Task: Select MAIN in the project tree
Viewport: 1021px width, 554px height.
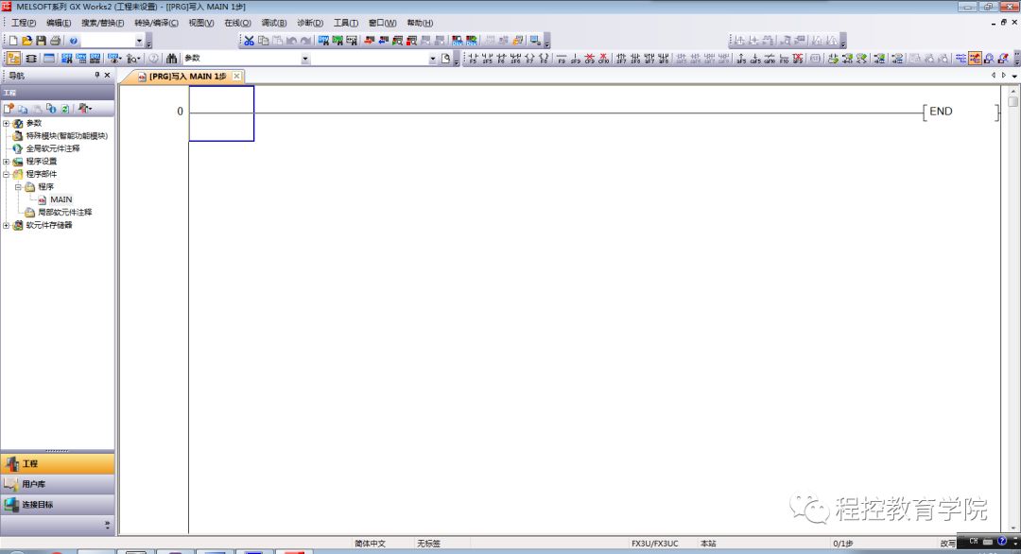Action: click(61, 199)
